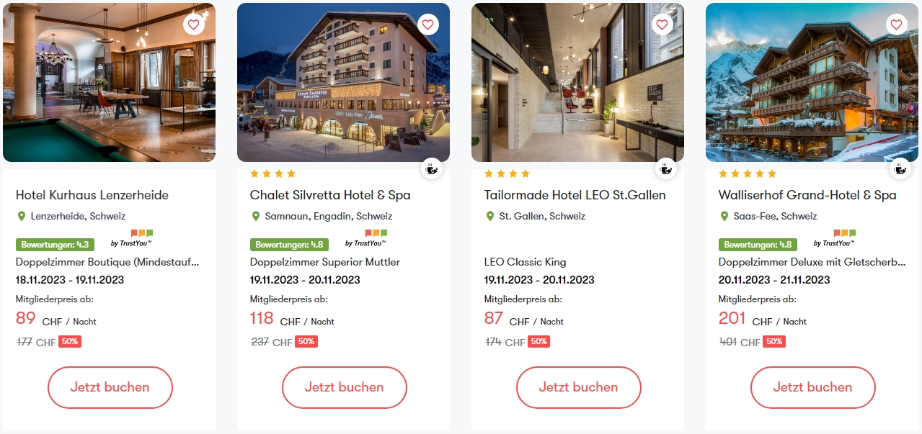Open Chalet Silvretta Hotel & Spa title link

(x=330, y=195)
